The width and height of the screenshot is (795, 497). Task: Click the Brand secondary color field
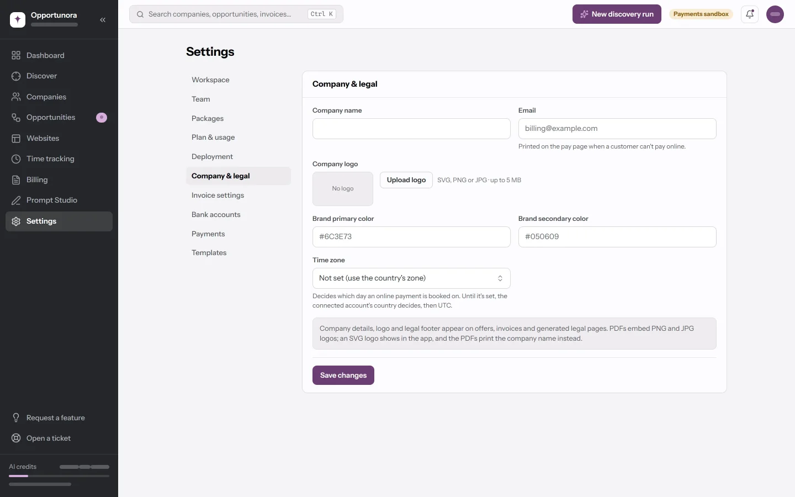(x=617, y=237)
